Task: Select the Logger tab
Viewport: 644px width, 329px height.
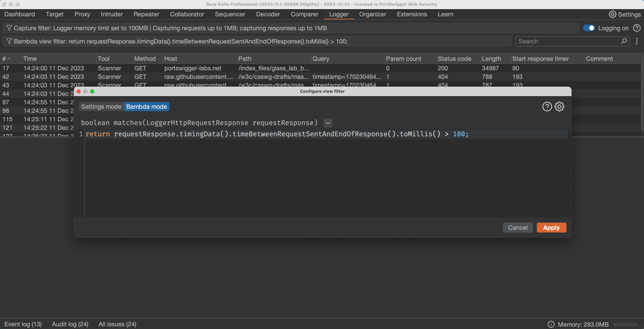Action: tap(339, 14)
